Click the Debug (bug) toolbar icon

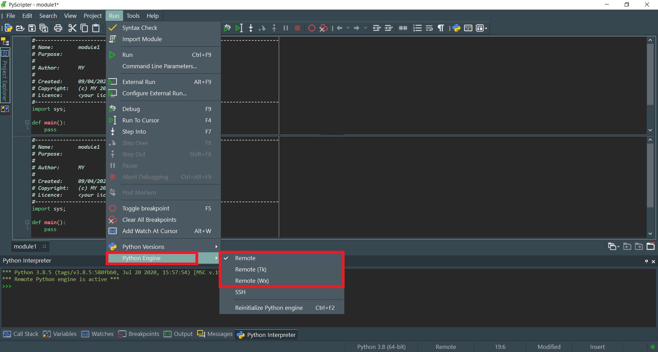227,28
